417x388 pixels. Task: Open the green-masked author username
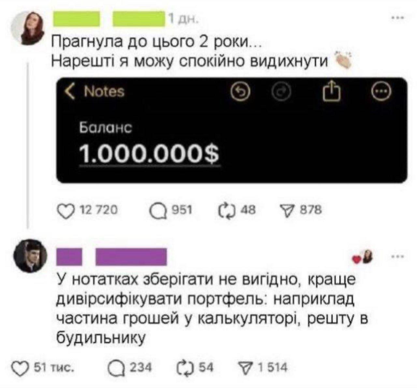108,18
